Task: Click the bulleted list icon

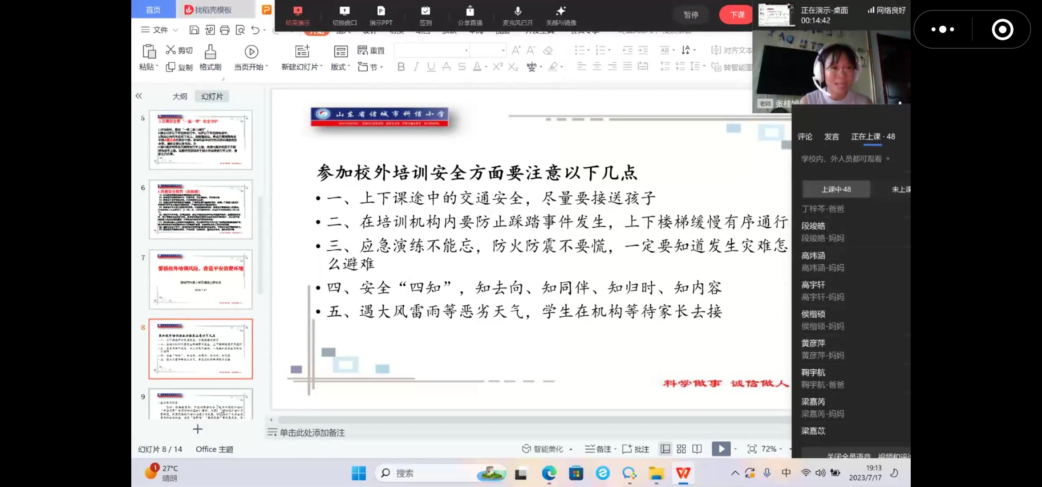Action: 580,50
